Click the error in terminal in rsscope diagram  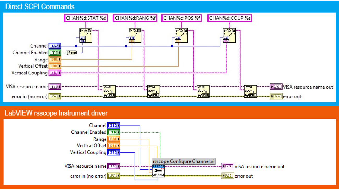(113, 176)
